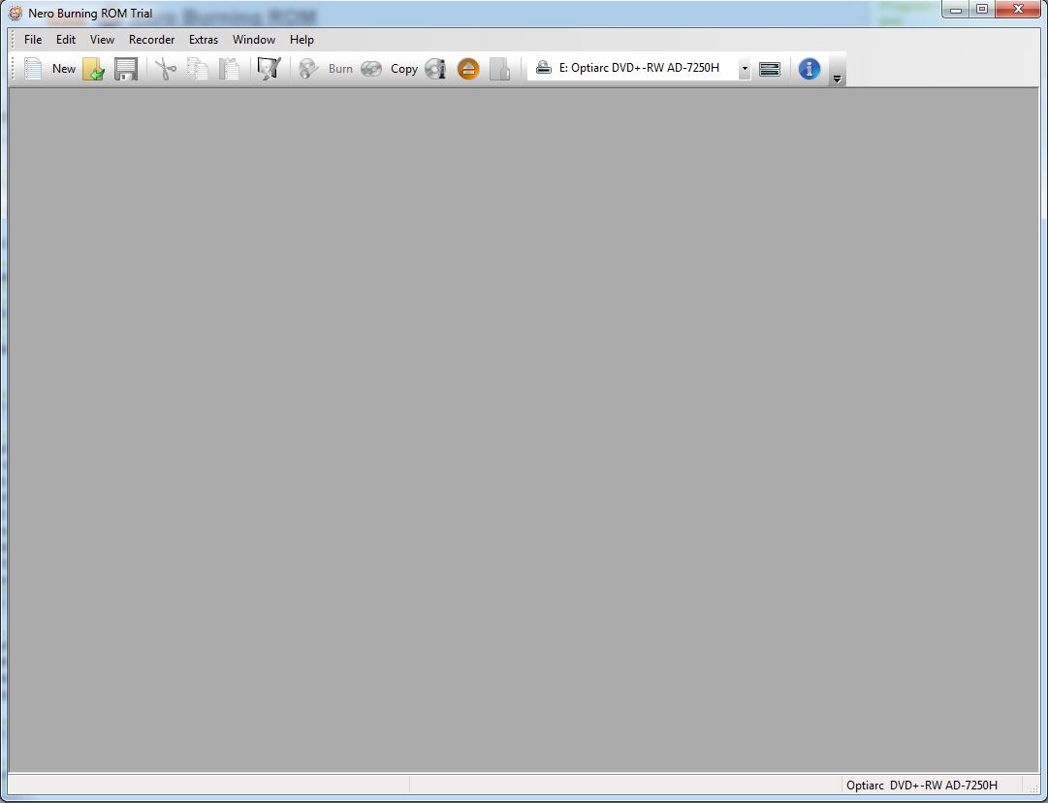Open the recorder selection dropdown
The image size is (1048, 803).
(x=744, y=69)
